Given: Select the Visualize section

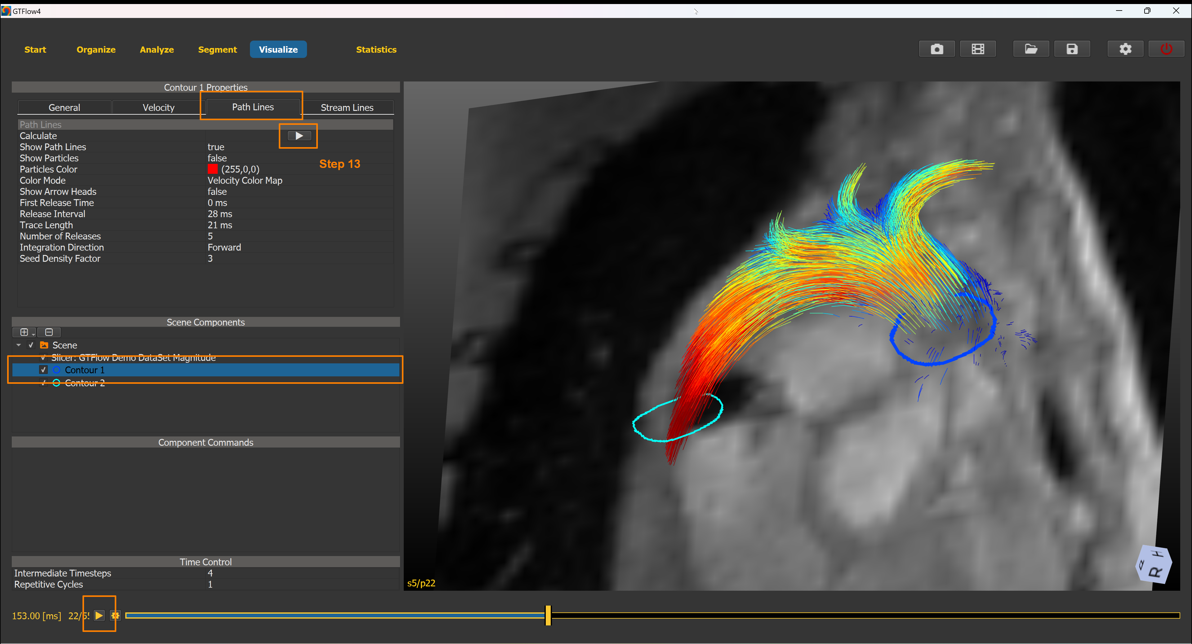Looking at the screenshot, I should [x=278, y=50].
